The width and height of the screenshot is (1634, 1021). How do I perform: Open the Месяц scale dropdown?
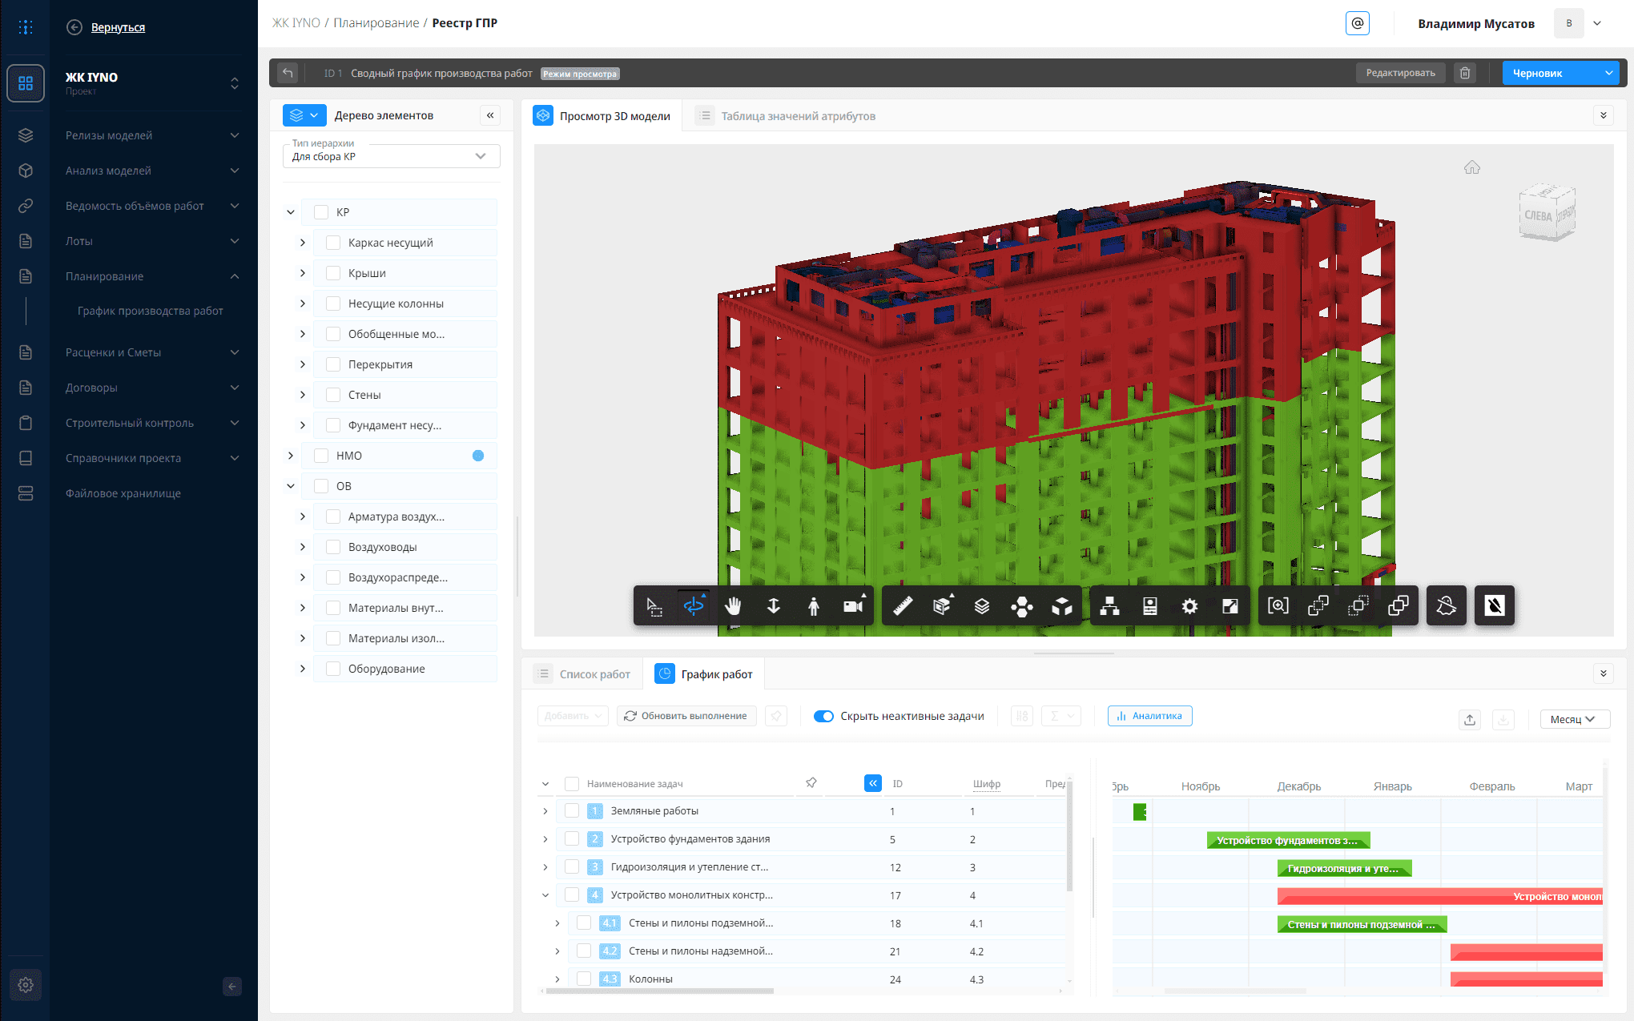click(x=1575, y=719)
